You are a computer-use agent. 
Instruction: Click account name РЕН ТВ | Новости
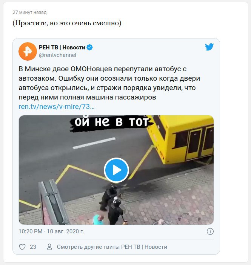pos(62,47)
